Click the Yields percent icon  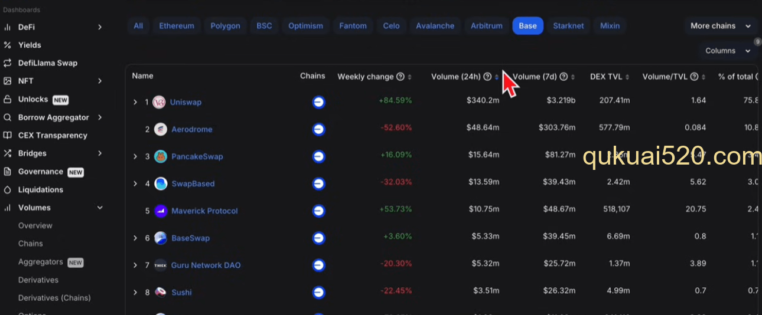[x=8, y=45]
